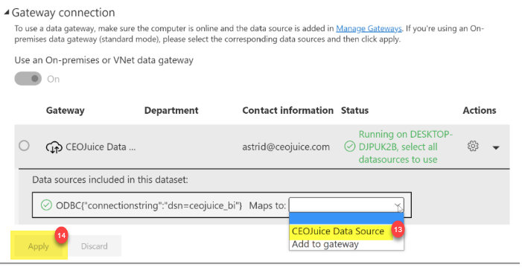
Task: Click the Running on DESKTOP-DJPUK2B status text
Action: (406, 147)
